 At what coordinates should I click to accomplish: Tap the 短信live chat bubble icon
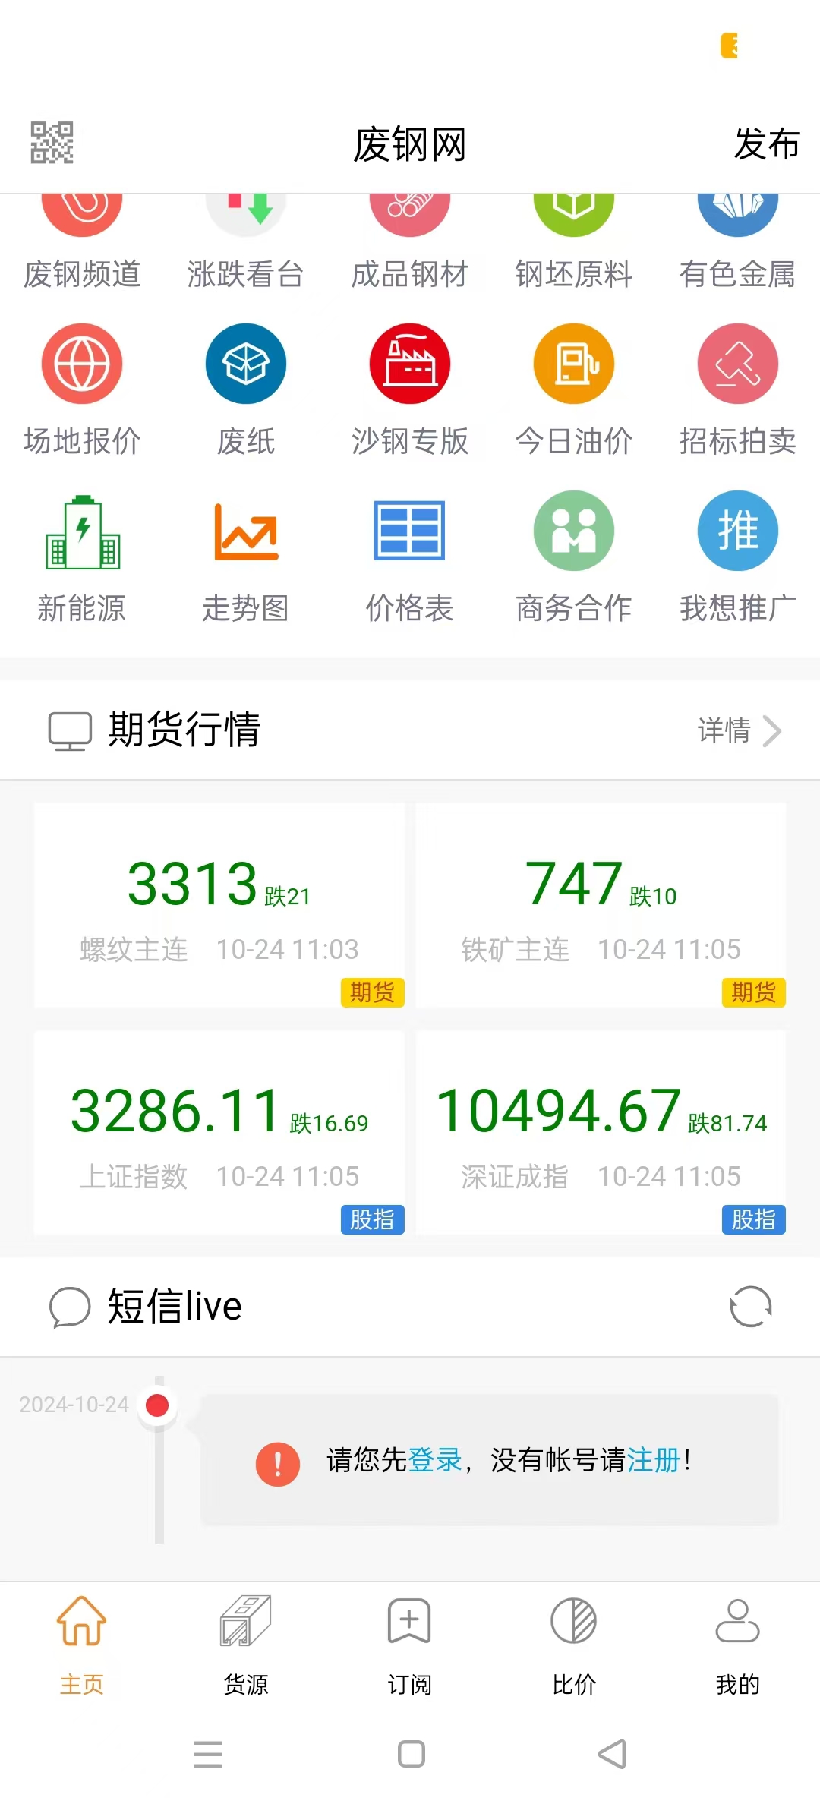[69, 1307]
